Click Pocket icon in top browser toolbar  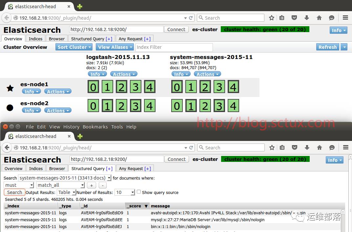[294, 18]
